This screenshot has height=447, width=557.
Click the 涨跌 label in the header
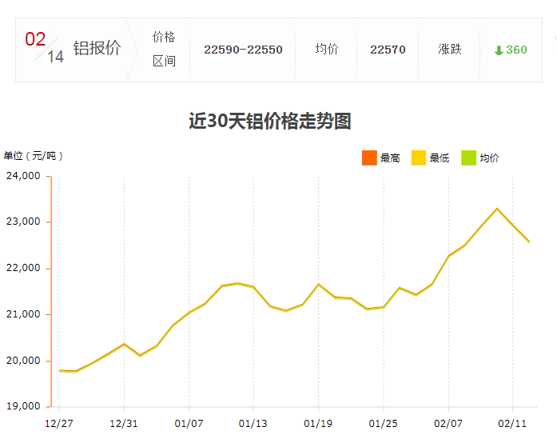pos(450,50)
